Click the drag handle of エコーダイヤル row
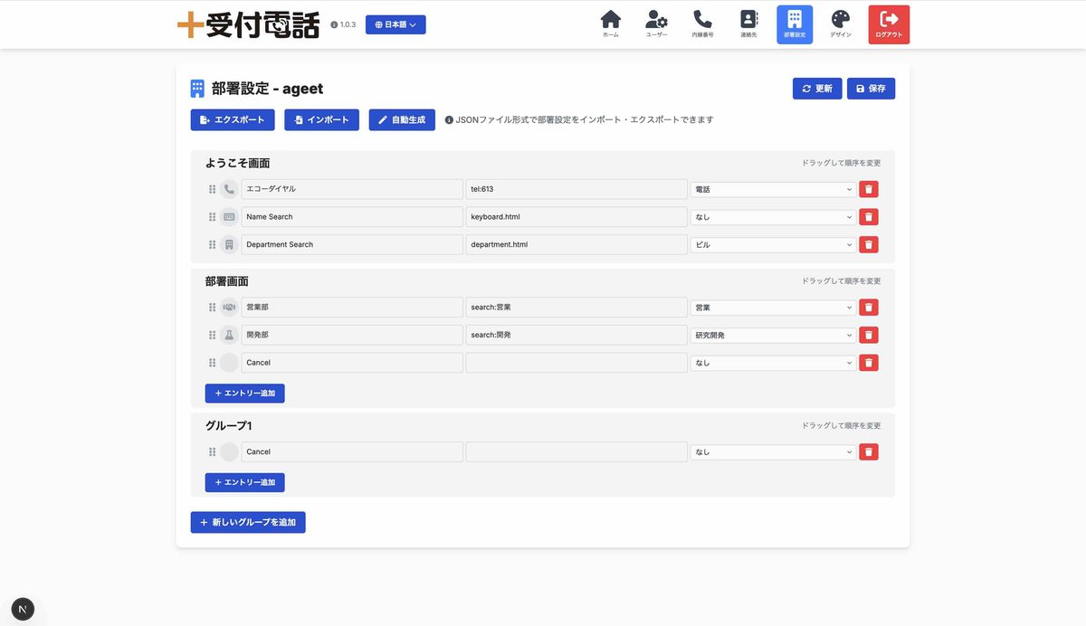 (213, 189)
